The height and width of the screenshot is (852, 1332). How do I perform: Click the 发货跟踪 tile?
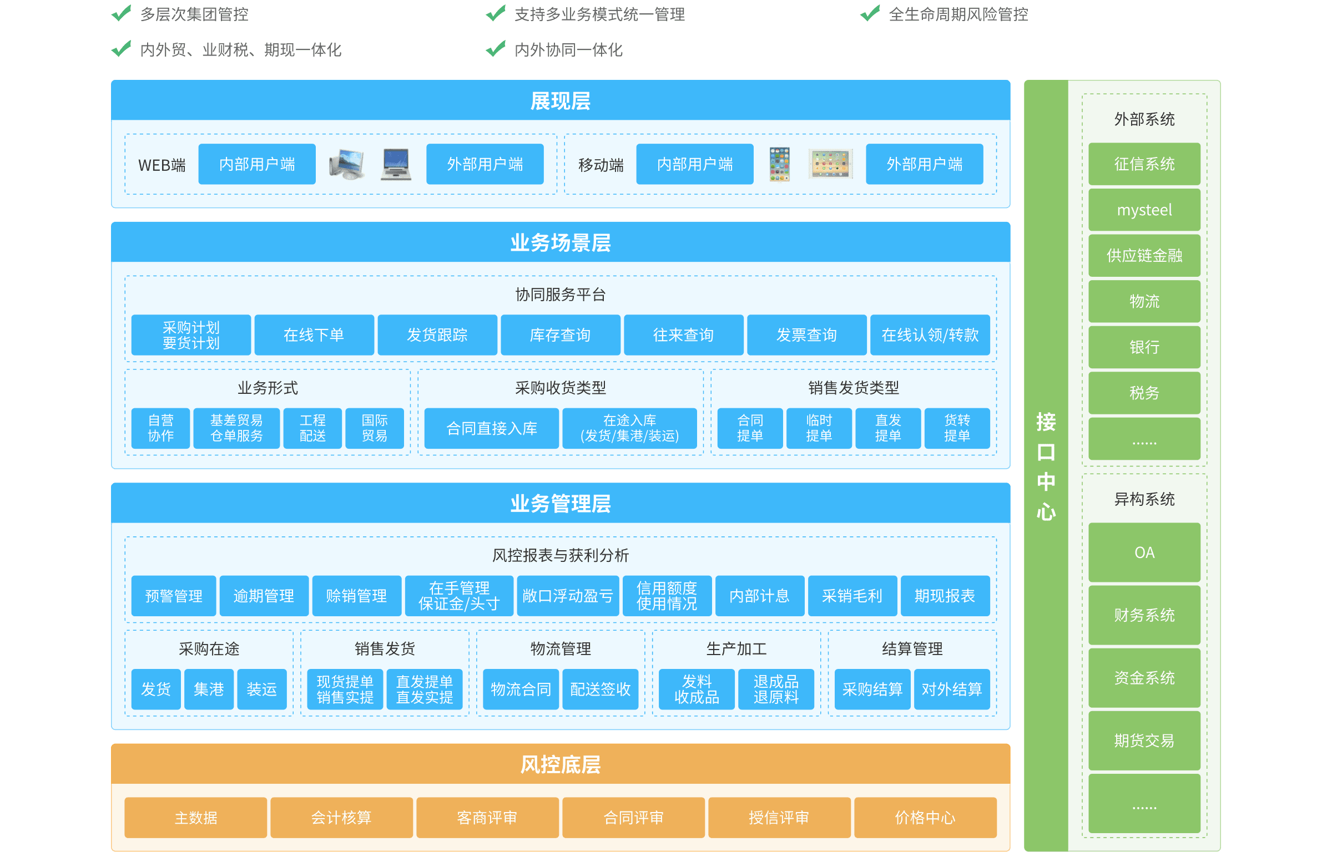pos(437,335)
